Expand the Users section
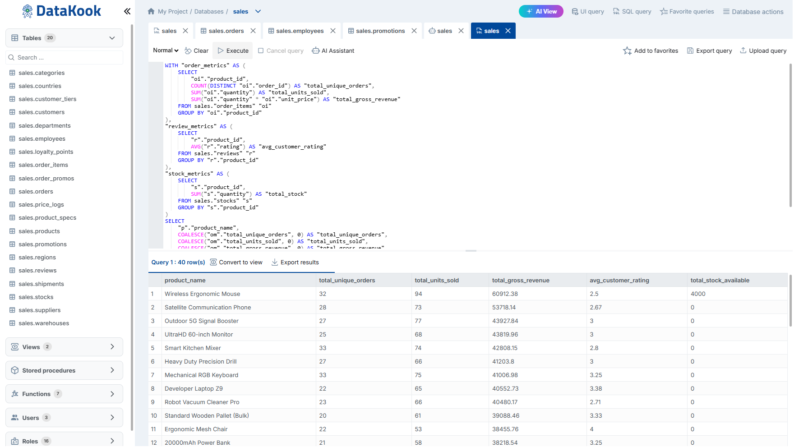The width and height of the screenshot is (794, 447). pos(64,417)
